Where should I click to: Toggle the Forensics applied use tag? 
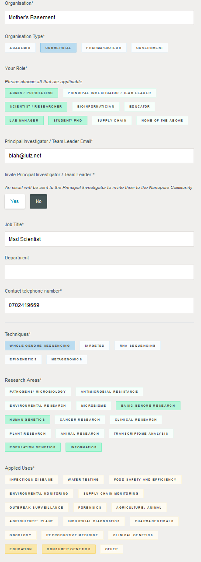tap(90, 508)
